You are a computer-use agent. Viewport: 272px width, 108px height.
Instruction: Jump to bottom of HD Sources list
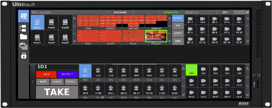coord(248,41)
